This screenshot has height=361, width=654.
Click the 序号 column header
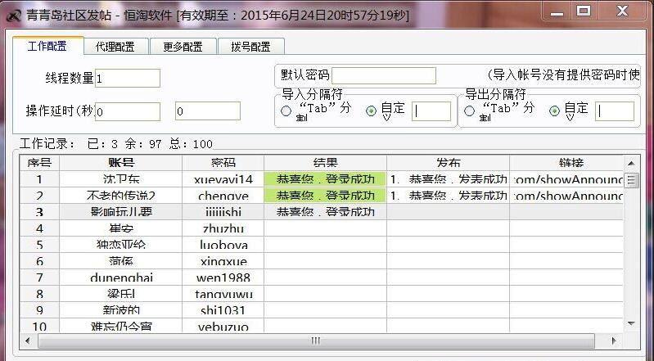click(39, 162)
